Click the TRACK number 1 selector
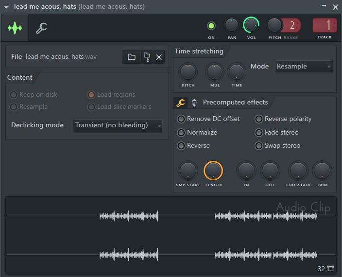 [325, 25]
